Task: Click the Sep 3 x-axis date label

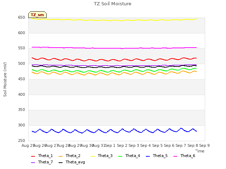Action: coord(134,145)
